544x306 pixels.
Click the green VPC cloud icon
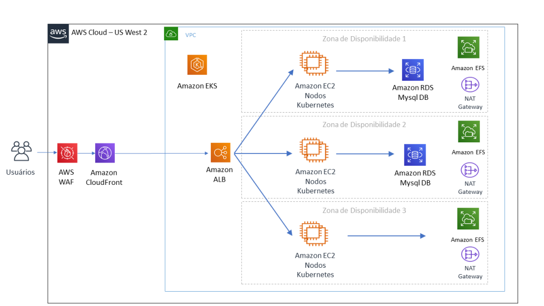pyautogui.click(x=171, y=33)
